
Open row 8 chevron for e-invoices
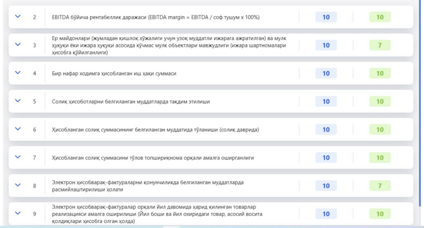(18, 186)
